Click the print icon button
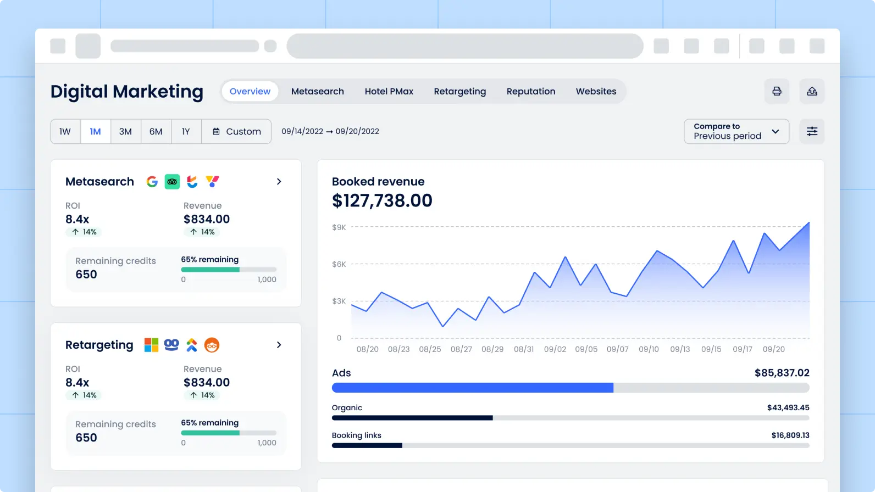The height and width of the screenshot is (492, 875). click(777, 91)
